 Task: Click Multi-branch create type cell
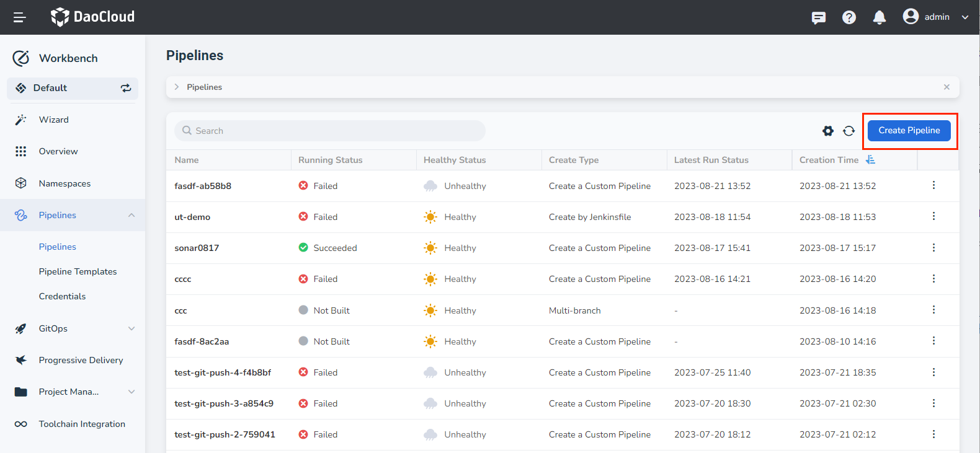tap(575, 310)
